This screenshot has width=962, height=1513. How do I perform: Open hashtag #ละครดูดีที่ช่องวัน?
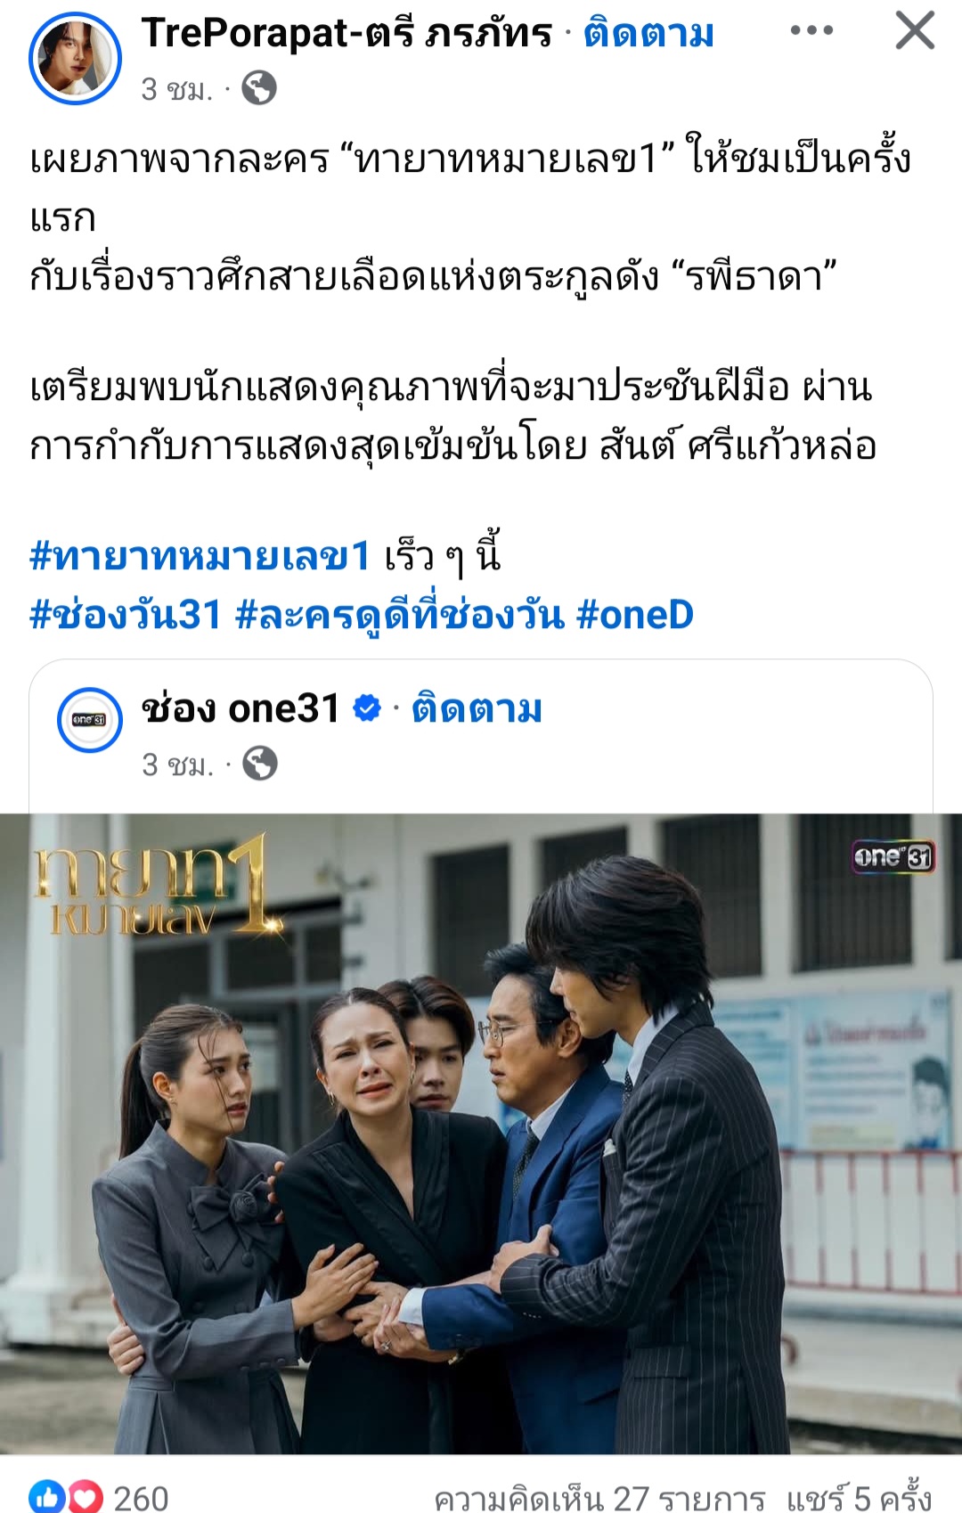[x=400, y=615]
